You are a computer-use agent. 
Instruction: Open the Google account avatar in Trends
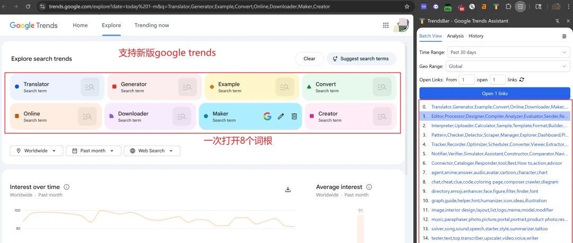point(401,25)
